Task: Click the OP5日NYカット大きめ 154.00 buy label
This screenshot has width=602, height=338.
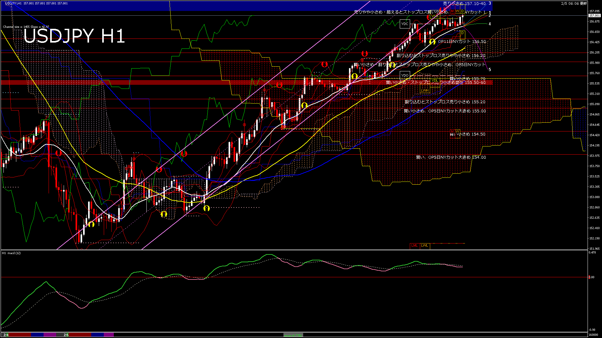Action: pyautogui.click(x=451, y=157)
